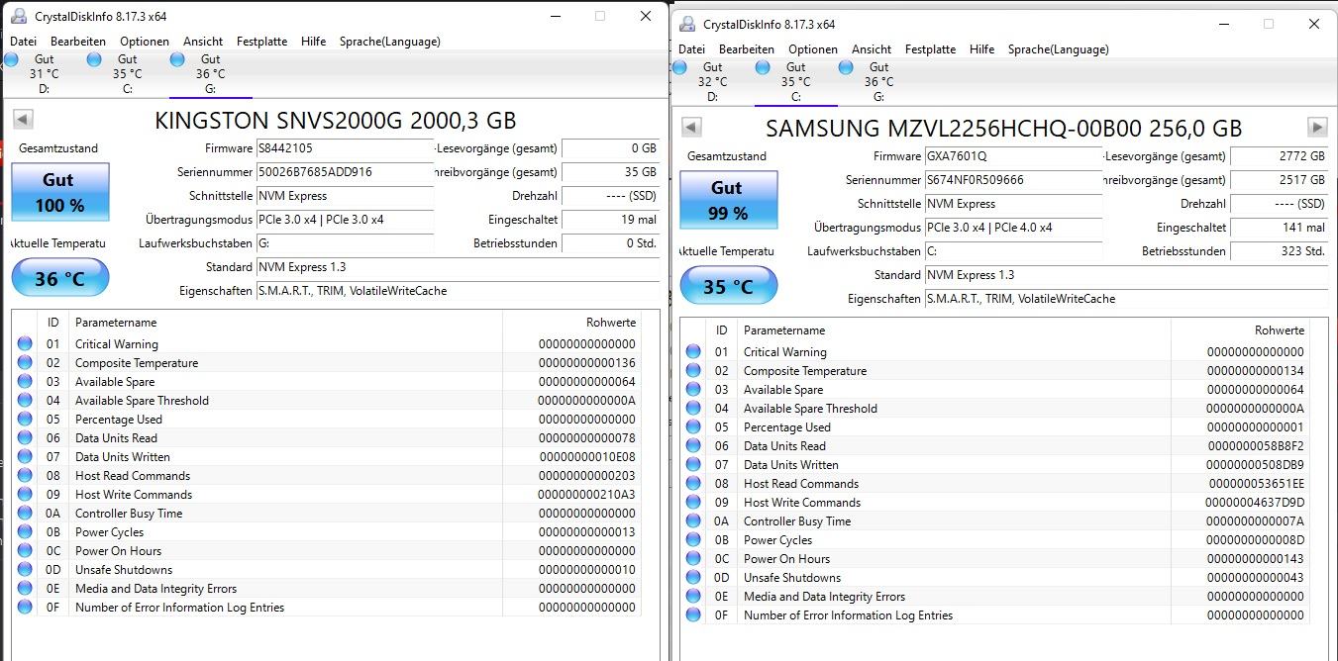Click blue status dot of Percentage Used in KINGSTON window
Viewport: 1338px width, 661px height.
pyautogui.click(x=25, y=420)
